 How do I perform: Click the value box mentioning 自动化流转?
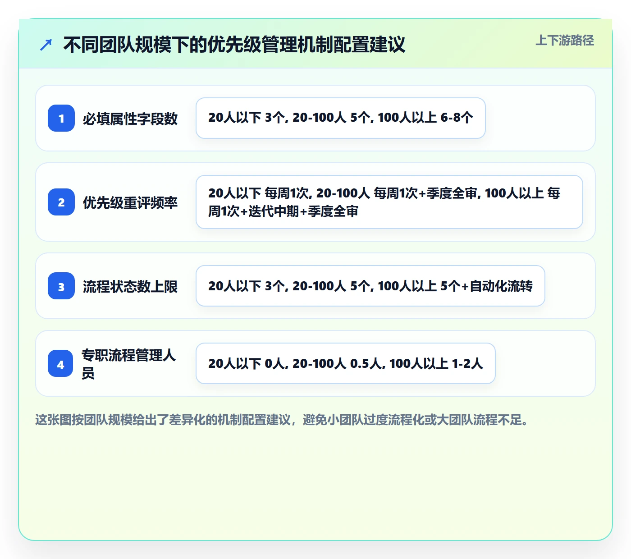tap(370, 286)
